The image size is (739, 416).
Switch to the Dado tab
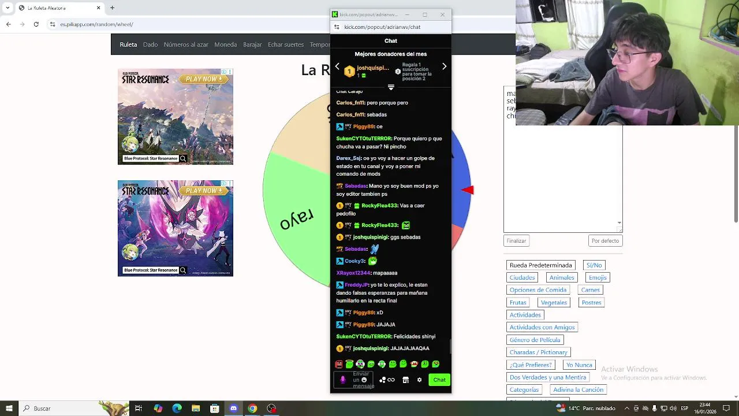150,44
